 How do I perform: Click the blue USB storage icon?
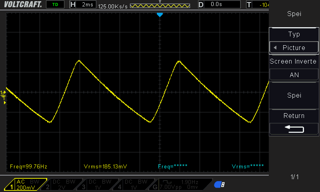click(x=219, y=185)
